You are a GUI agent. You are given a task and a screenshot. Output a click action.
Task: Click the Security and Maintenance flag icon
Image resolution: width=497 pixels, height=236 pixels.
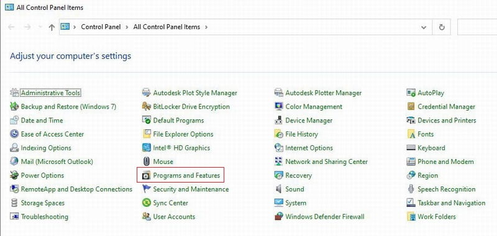coord(146,189)
